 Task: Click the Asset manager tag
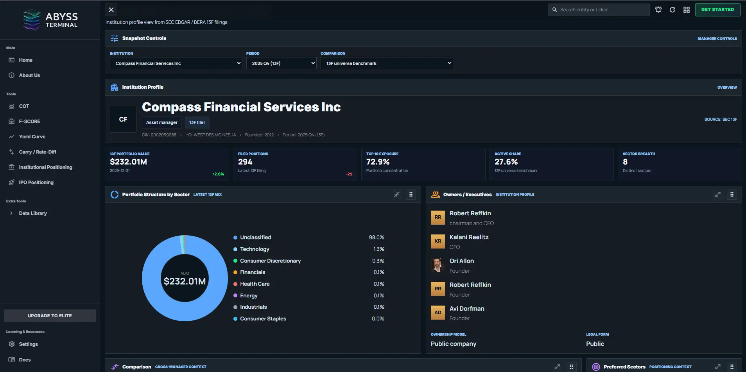162,122
